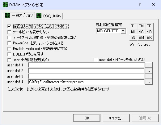Click the OK button

pyautogui.click(x=87, y=118)
